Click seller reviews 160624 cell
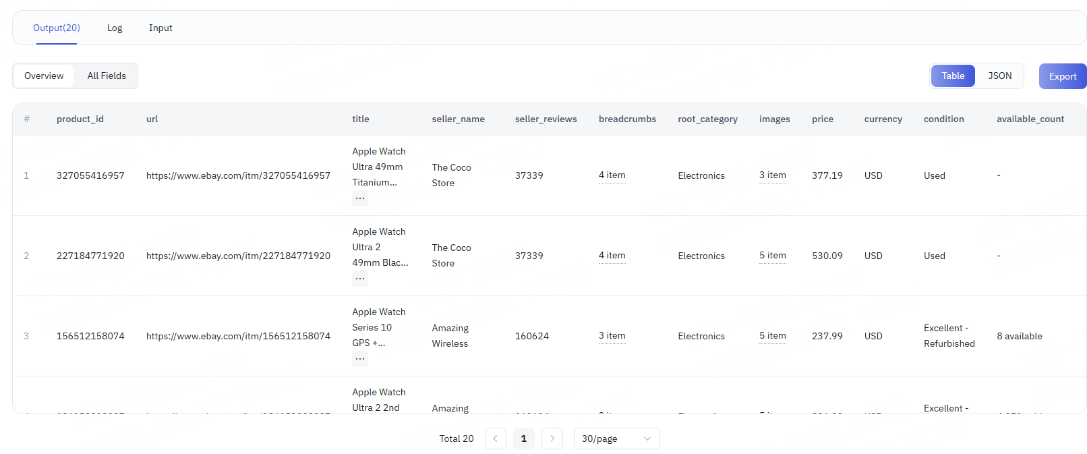The image size is (1087, 454). pyautogui.click(x=532, y=336)
